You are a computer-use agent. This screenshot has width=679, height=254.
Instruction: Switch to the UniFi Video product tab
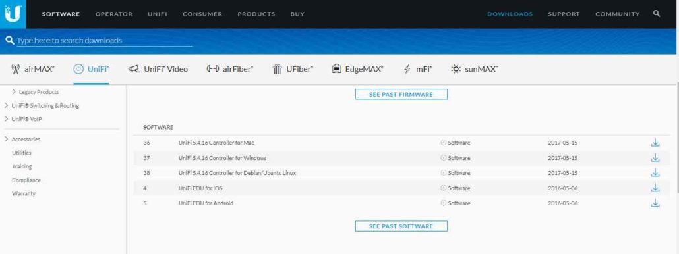click(158, 69)
